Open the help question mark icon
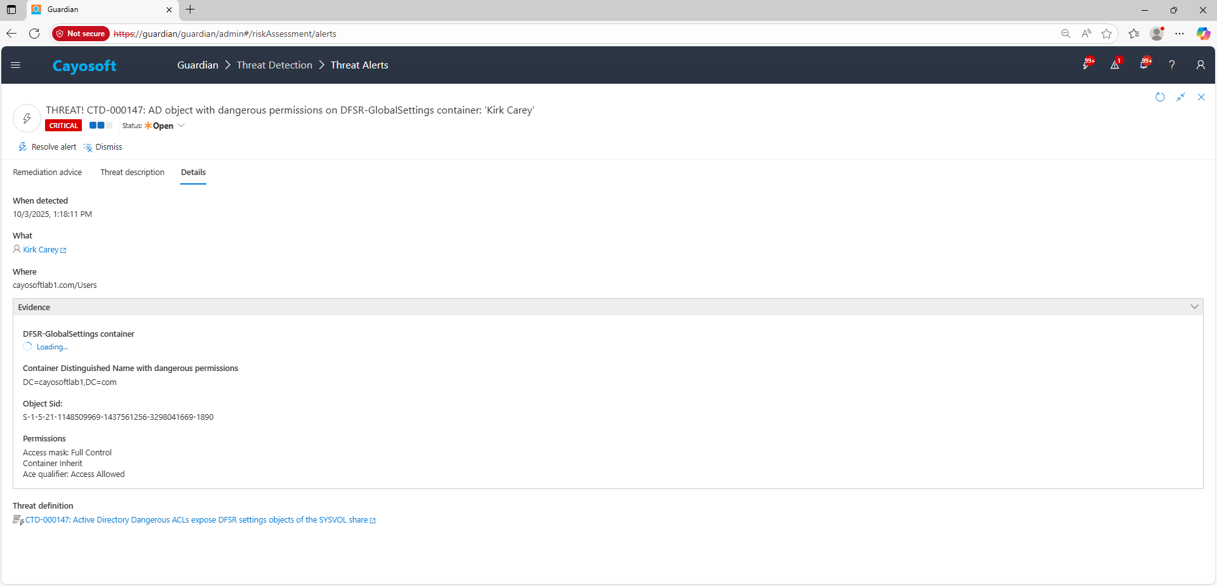1217x586 pixels. point(1172,65)
